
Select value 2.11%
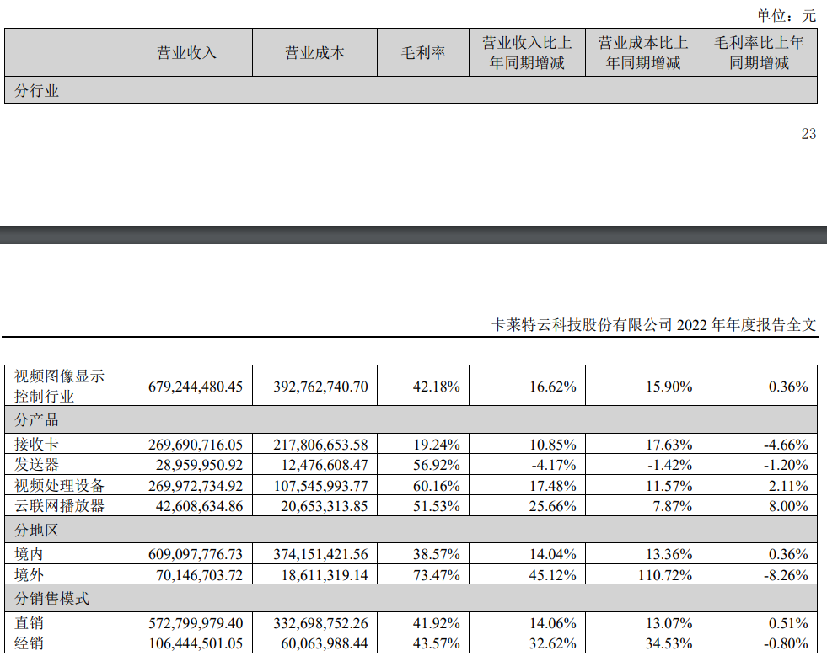pyautogui.click(x=788, y=486)
